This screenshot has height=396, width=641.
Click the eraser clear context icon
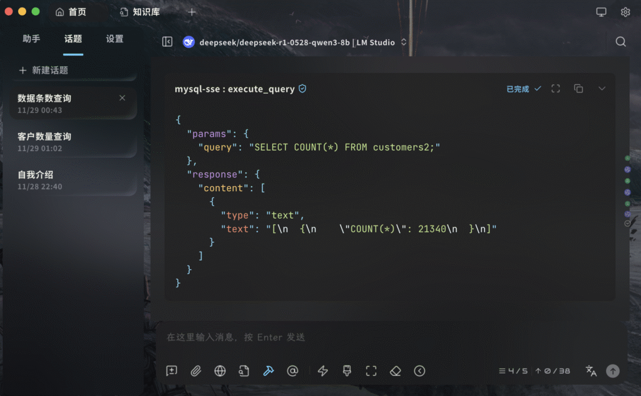(x=395, y=371)
